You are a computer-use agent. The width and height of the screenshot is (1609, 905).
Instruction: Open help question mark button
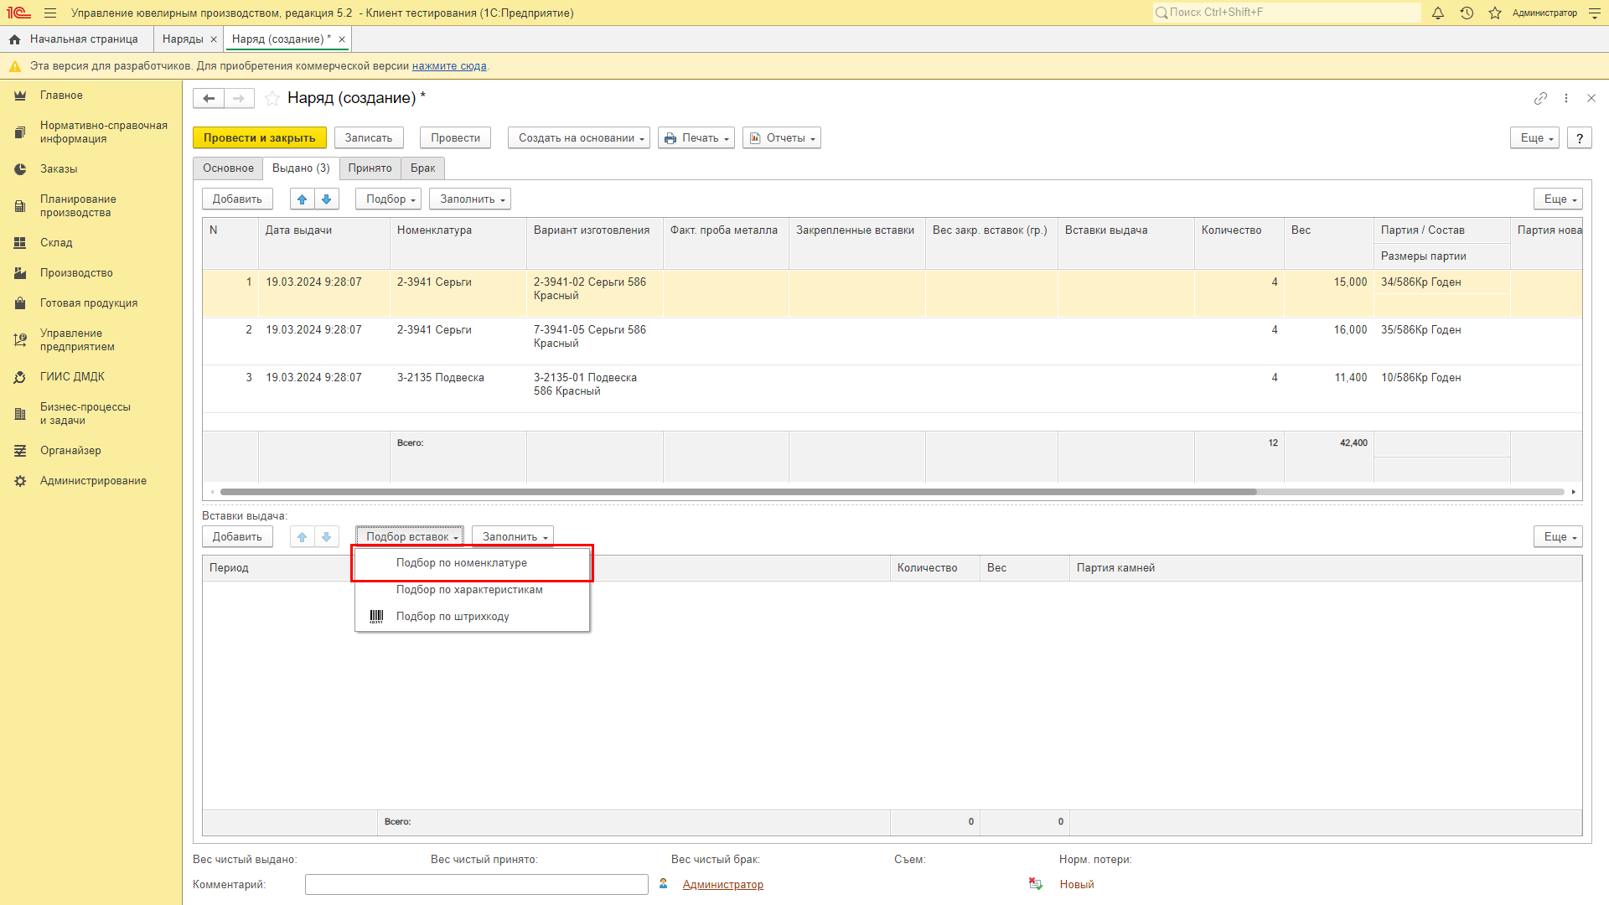coord(1580,138)
